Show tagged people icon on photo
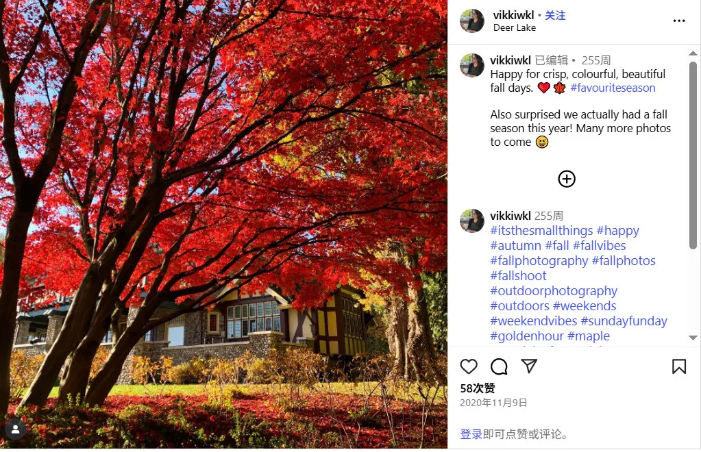 click(x=15, y=429)
